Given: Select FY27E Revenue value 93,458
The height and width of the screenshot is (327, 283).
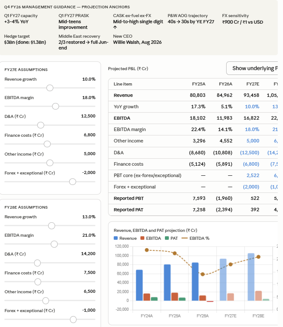Looking at the screenshot, I should click(x=252, y=95).
